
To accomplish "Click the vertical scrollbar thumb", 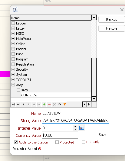I will pyautogui.click(x=94, y=77).
